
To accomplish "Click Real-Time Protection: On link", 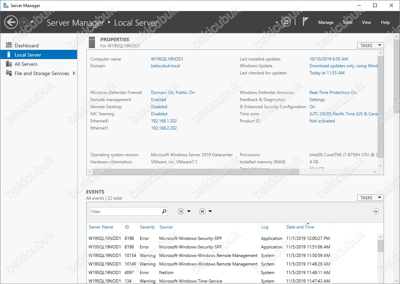I will click(333, 93).
